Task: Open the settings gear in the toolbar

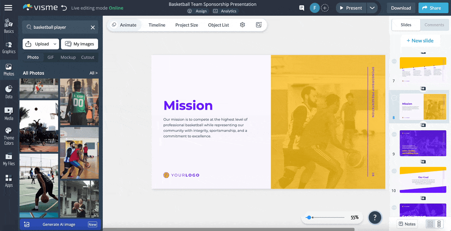Action: pos(242,25)
